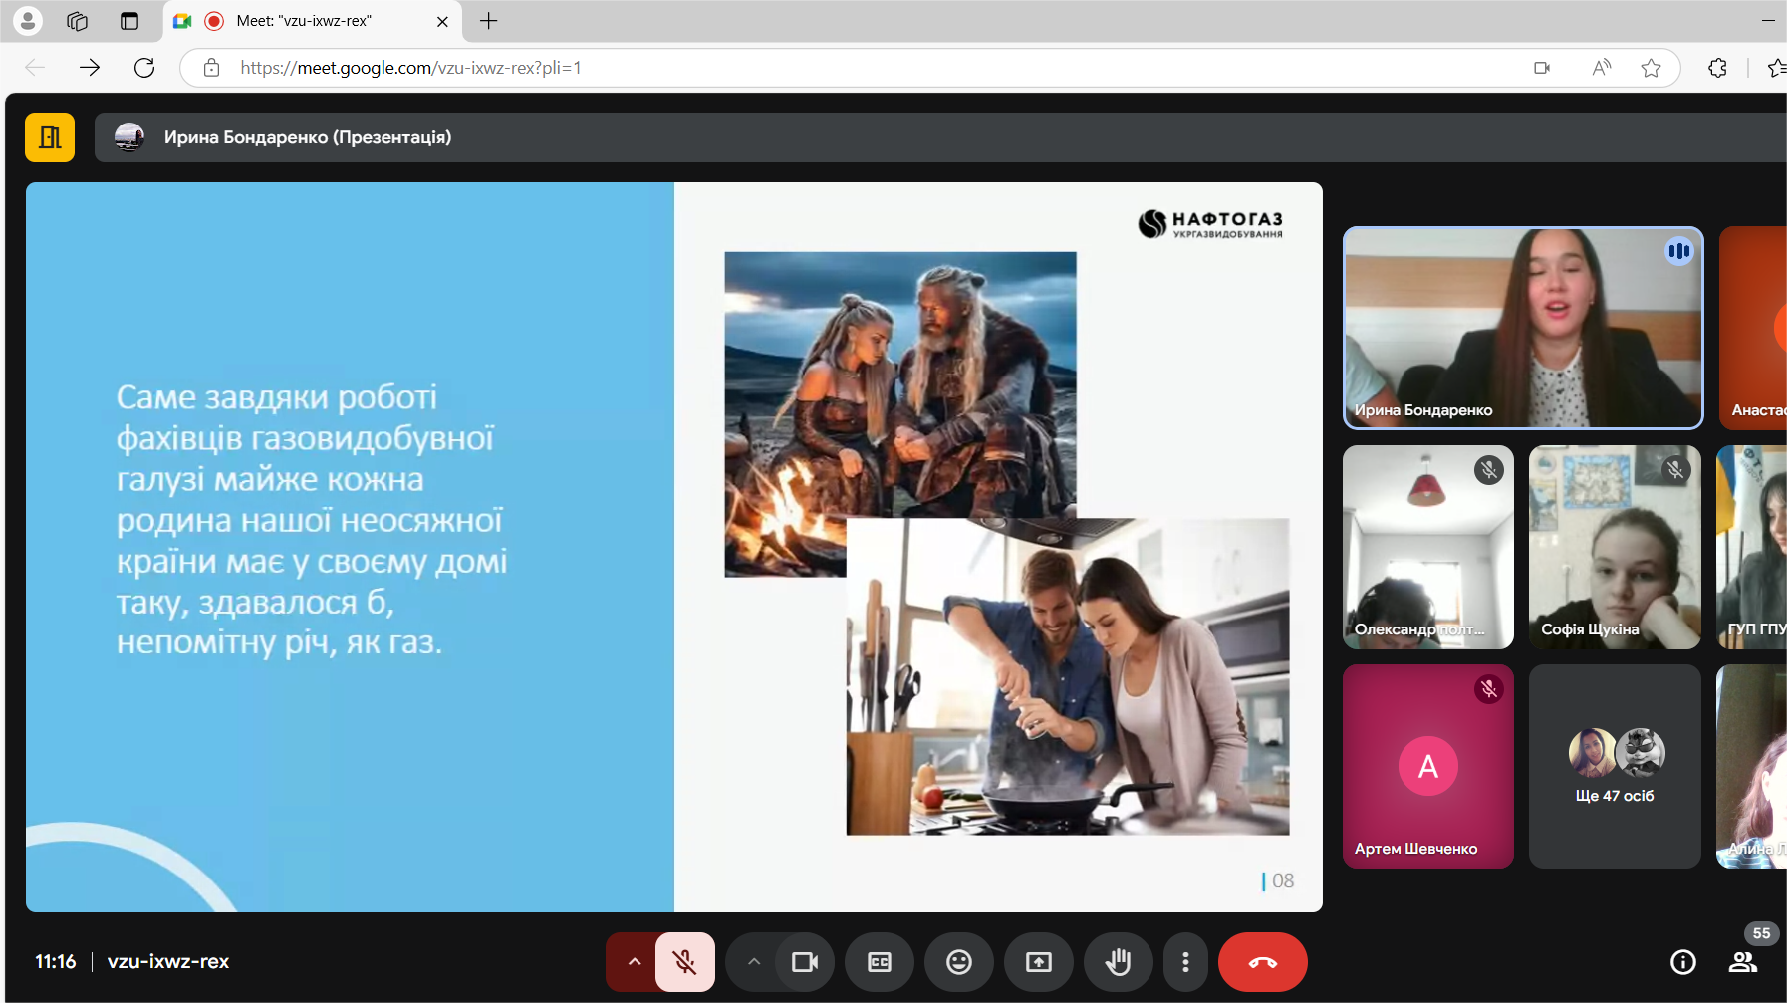Toggle closed captions button
The height and width of the screenshot is (1003, 1787).
[x=880, y=962]
